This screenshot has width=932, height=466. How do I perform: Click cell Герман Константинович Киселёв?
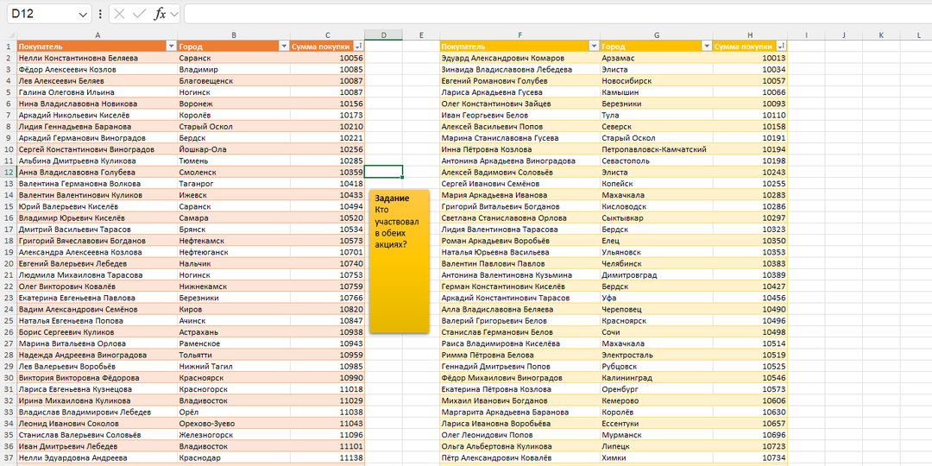point(520,287)
